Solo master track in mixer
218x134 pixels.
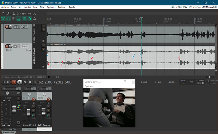coord(19,103)
